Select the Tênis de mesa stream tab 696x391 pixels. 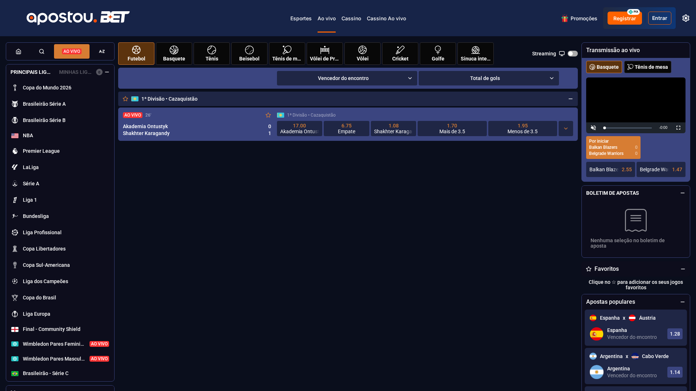tap(648, 67)
